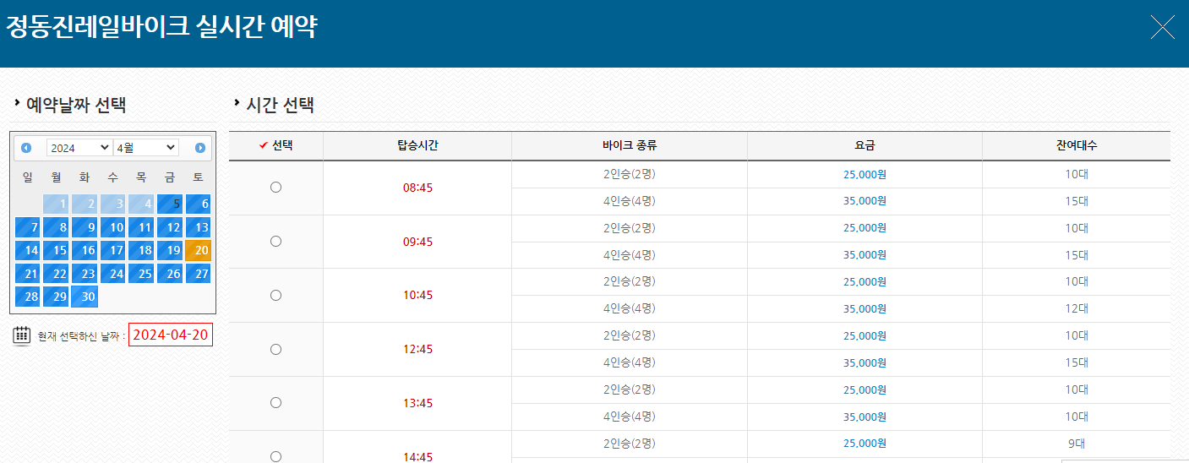
Task: Click 25,000원 price in the 12:45 row
Action: [x=864, y=335]
